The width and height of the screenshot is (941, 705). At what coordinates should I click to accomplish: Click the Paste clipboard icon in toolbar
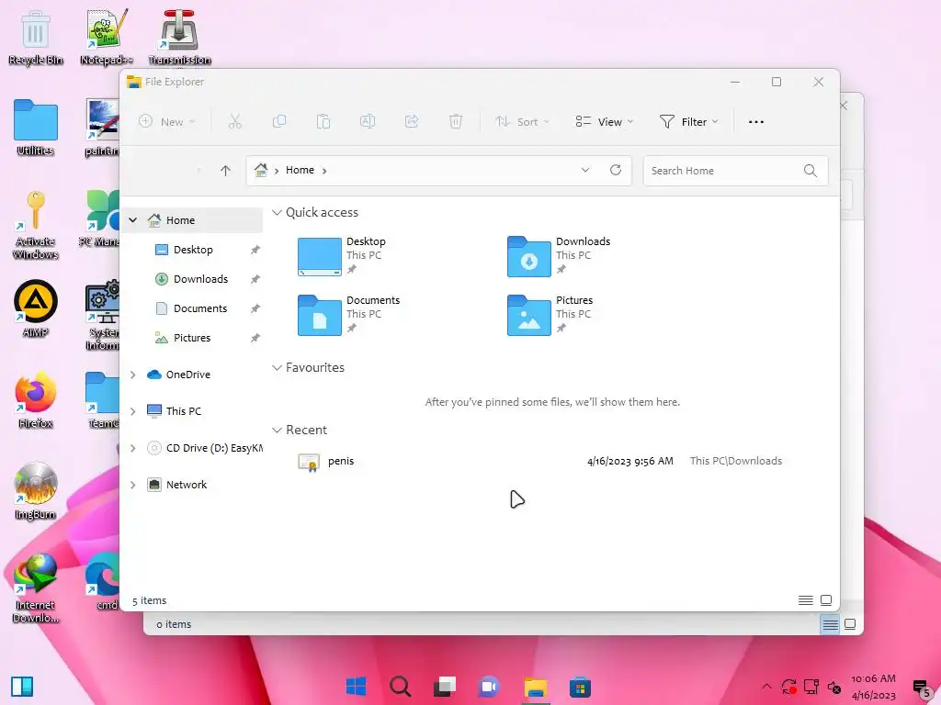[323, 122]
